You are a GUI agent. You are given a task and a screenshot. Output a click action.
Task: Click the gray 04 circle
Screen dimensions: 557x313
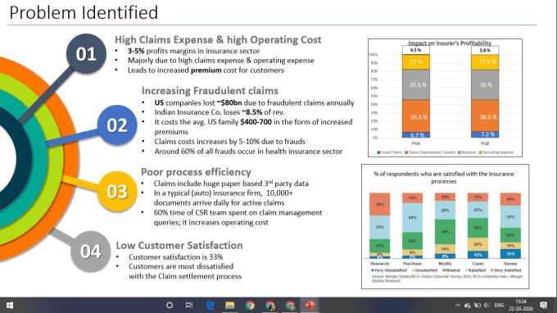pyautogui.click(x=91, y=252)
